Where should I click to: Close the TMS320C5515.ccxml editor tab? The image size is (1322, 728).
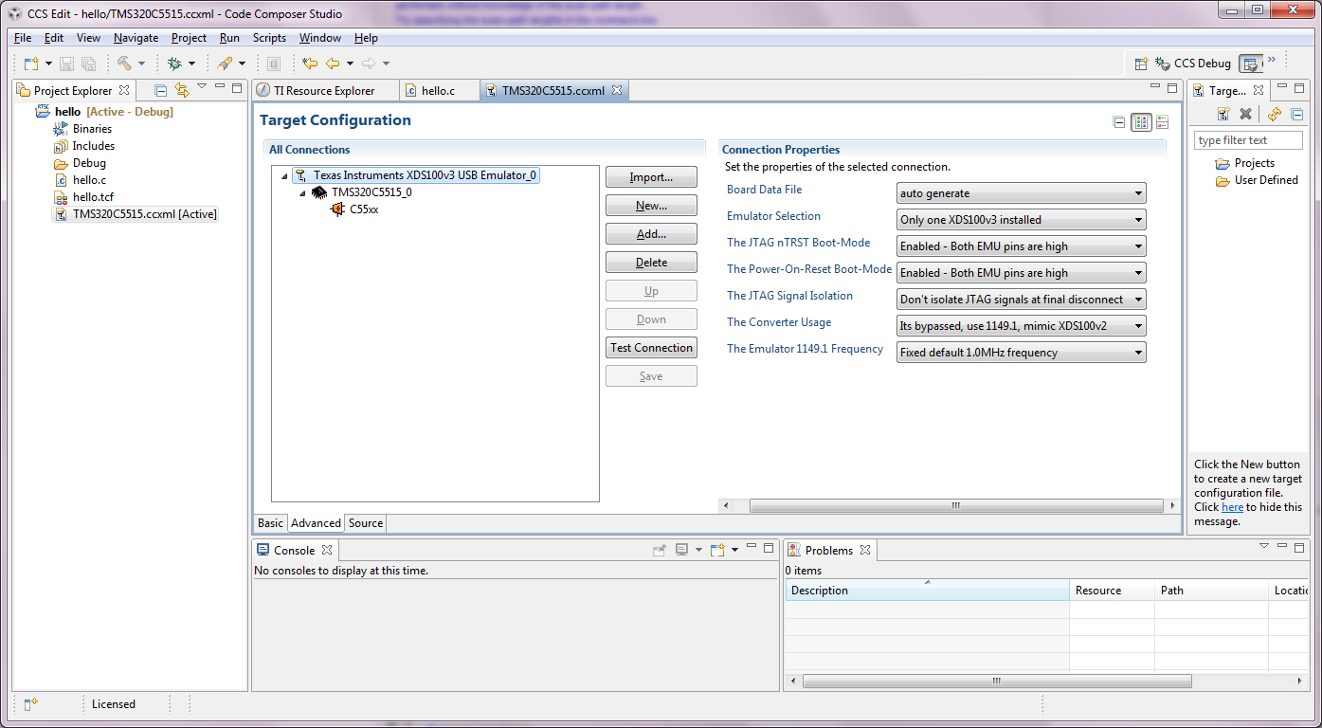coord(616,91)
